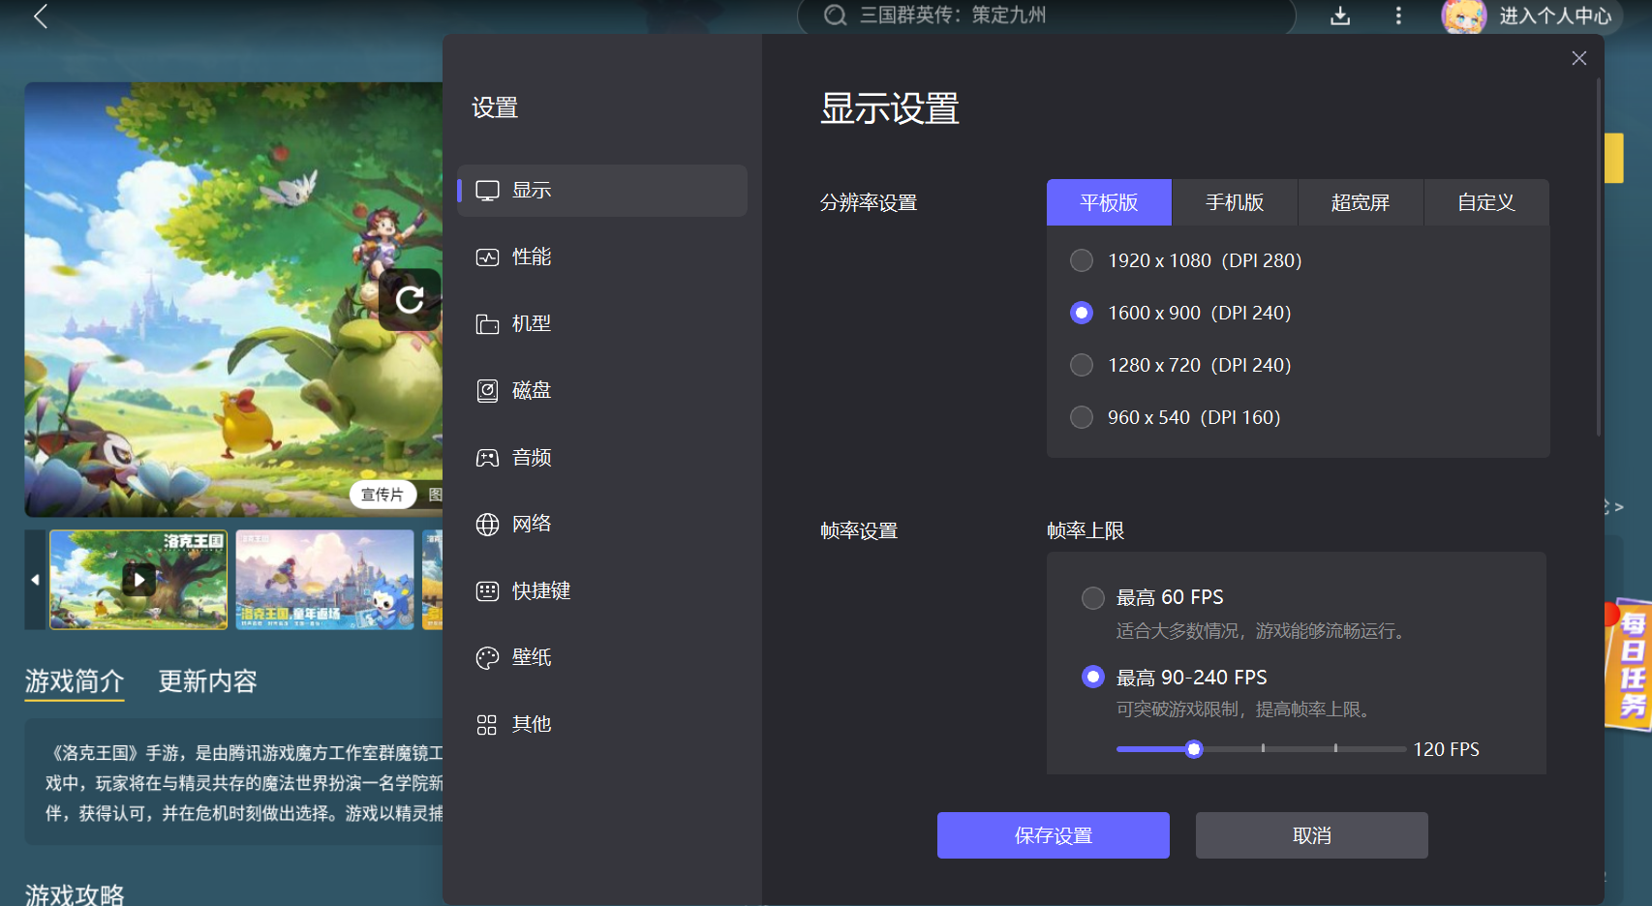This screenshot has width=1652, height=906.
Task: Open the 磁盘 (disk) settings panel
Action: (x=531, y=390)
